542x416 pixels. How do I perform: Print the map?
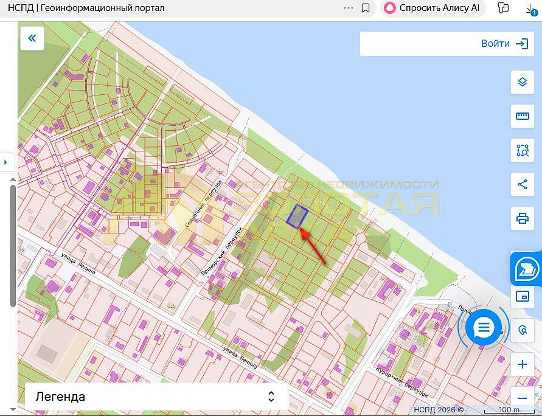523,218
